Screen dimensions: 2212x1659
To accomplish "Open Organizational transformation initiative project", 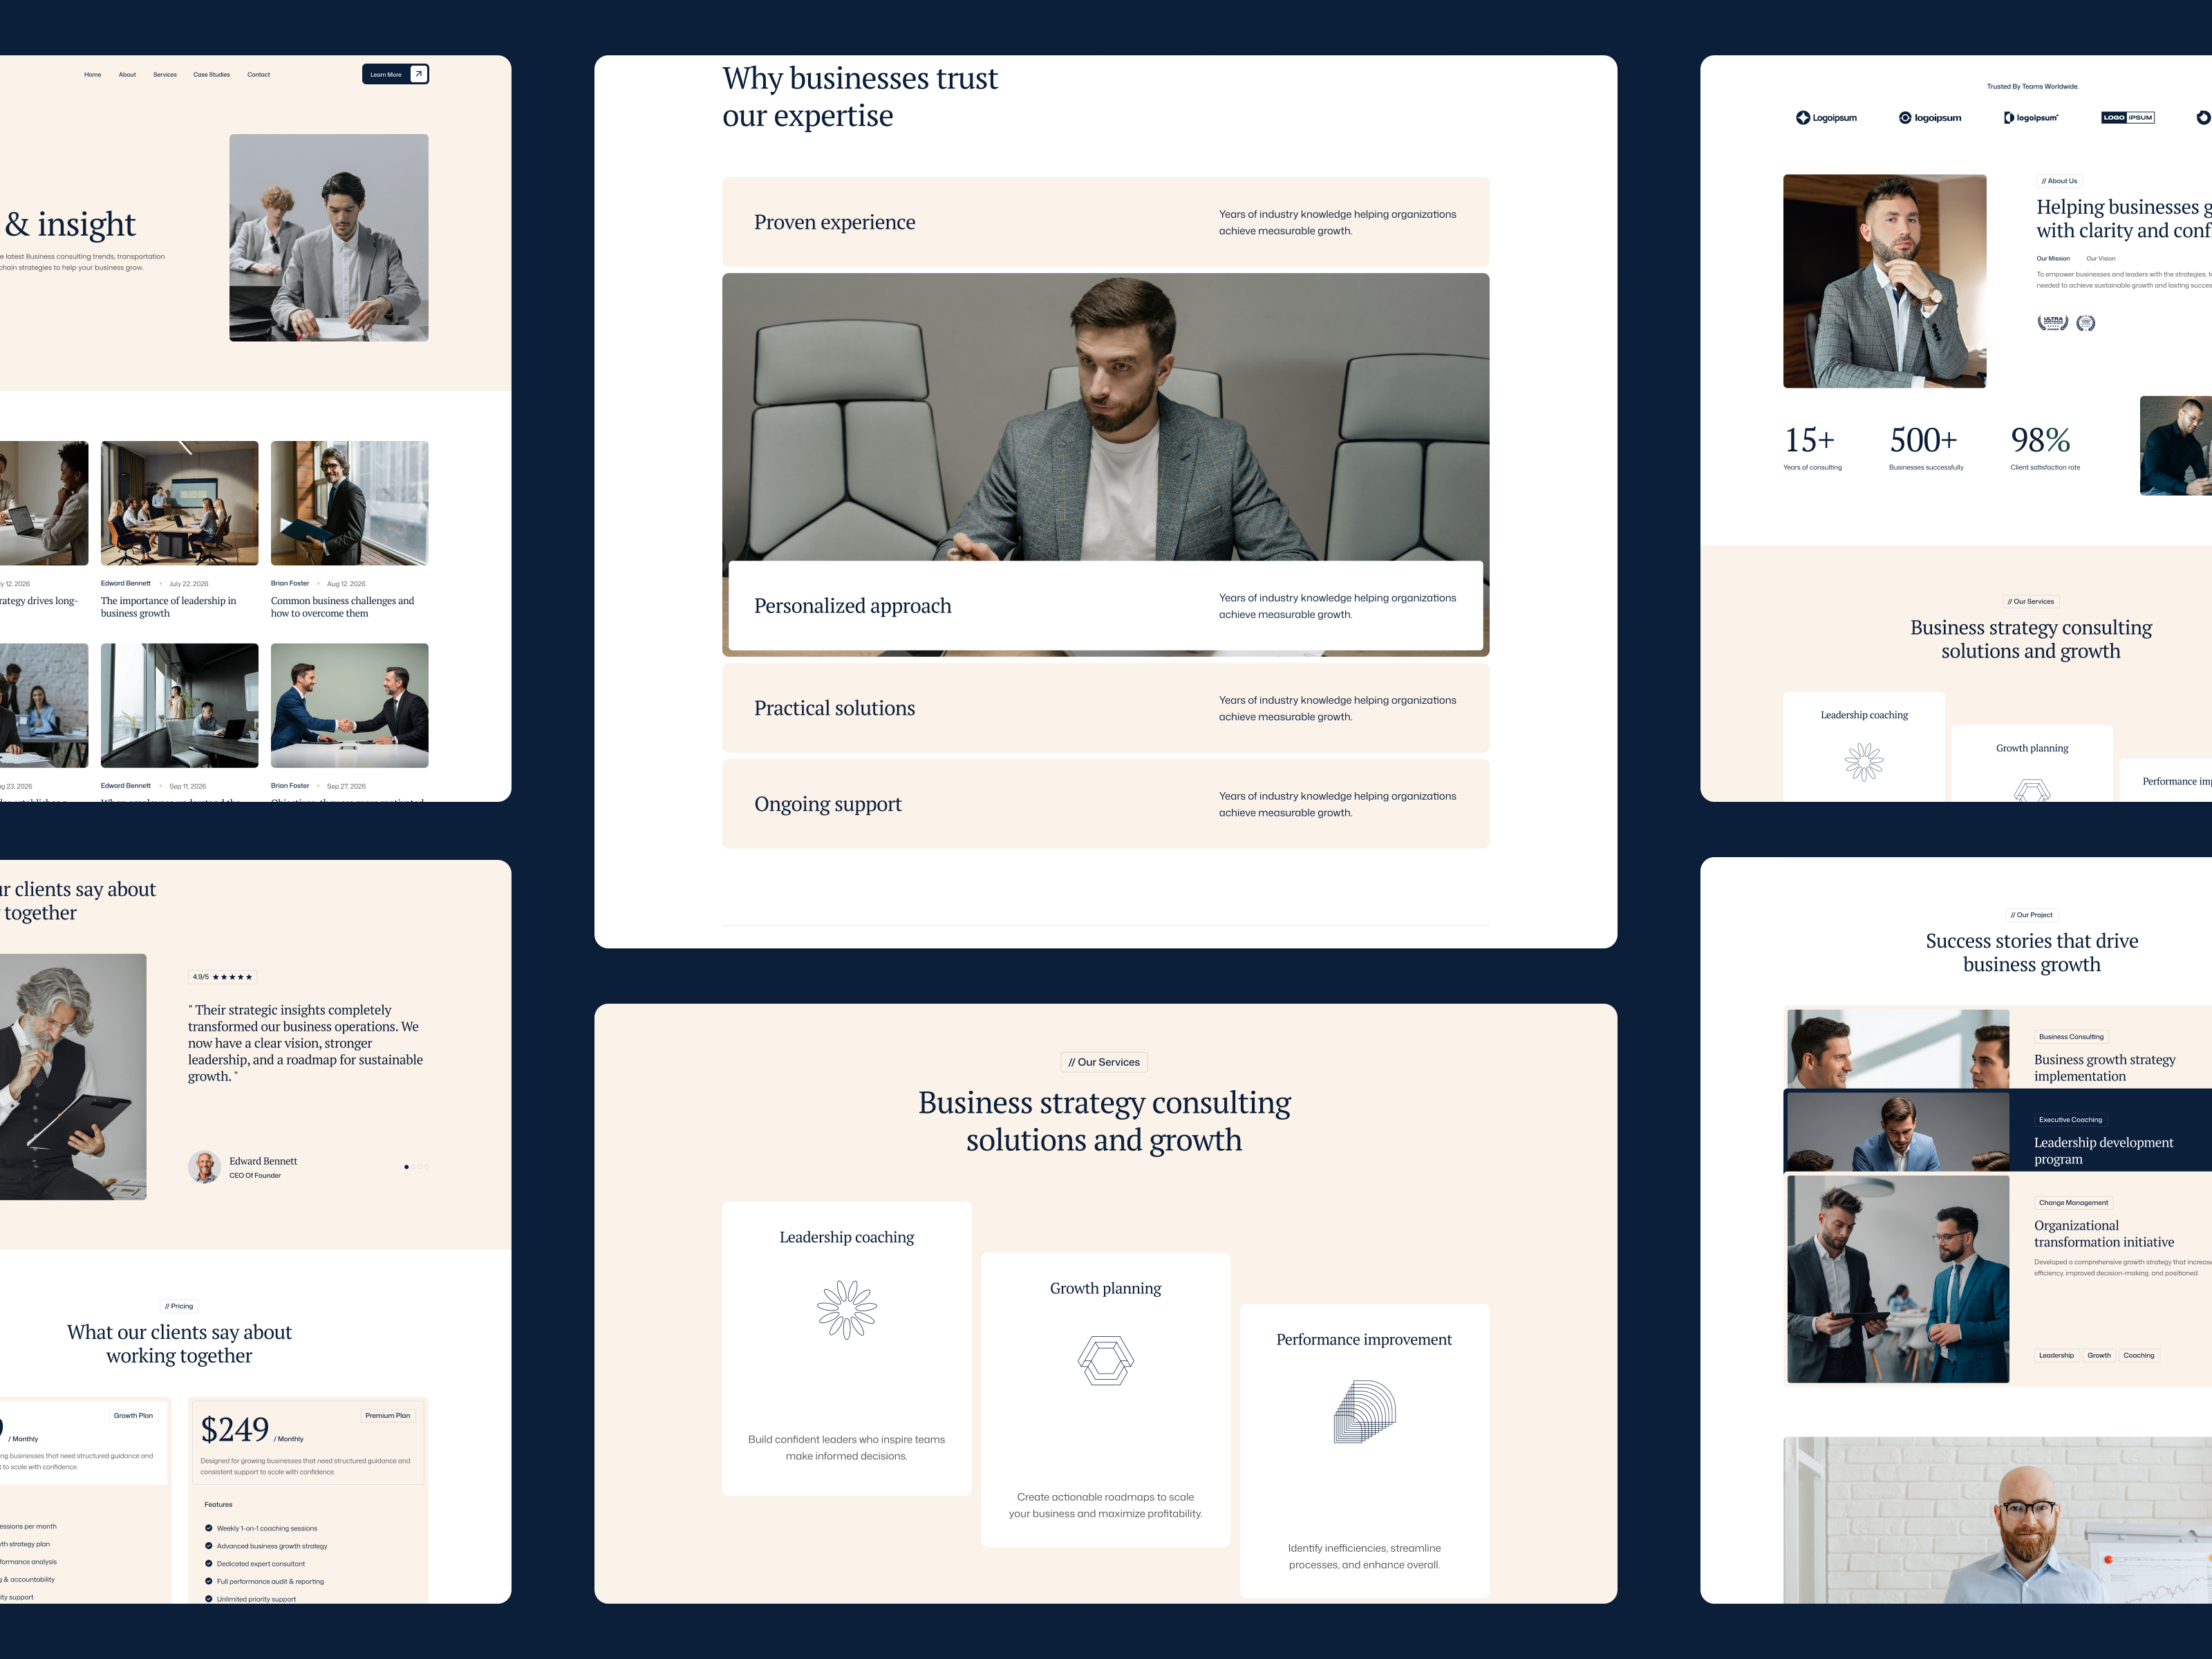I will pos(2104,1234).
